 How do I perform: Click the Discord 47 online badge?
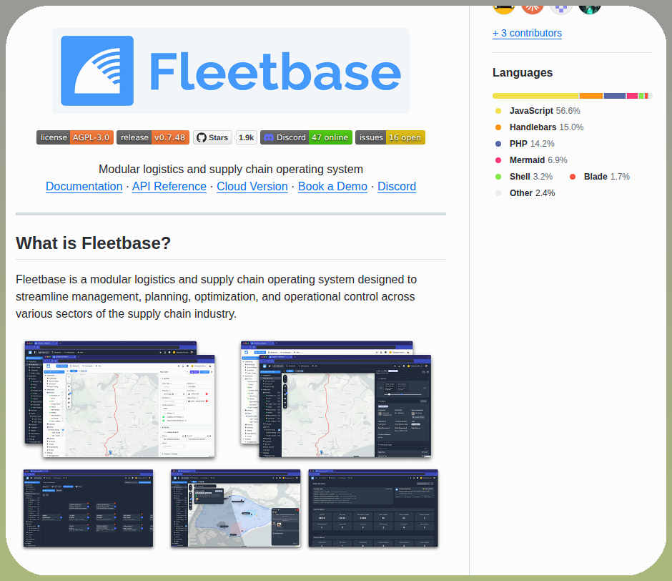306,137
